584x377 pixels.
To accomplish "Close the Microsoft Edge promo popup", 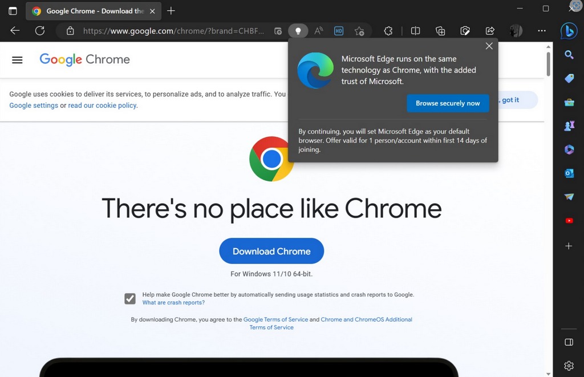I will 489,46.
